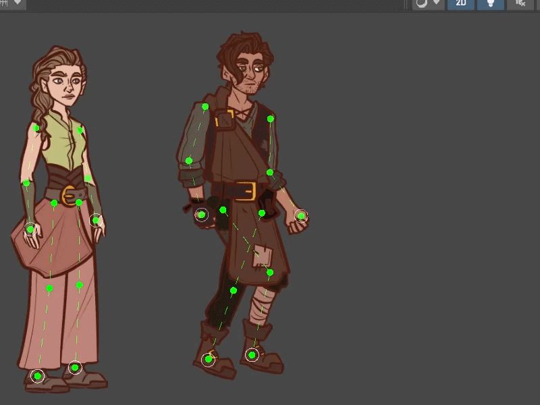Screen dimensions: 540x405
Task: Select the man's hip joint beside the gloved fist
Action: 223,210
